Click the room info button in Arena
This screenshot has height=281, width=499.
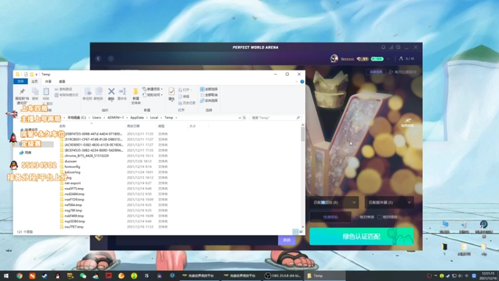(376, 72)
